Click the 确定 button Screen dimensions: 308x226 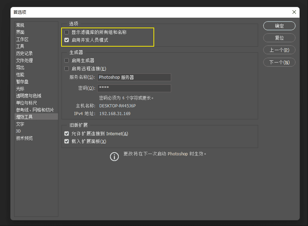(x=279, y=26)
